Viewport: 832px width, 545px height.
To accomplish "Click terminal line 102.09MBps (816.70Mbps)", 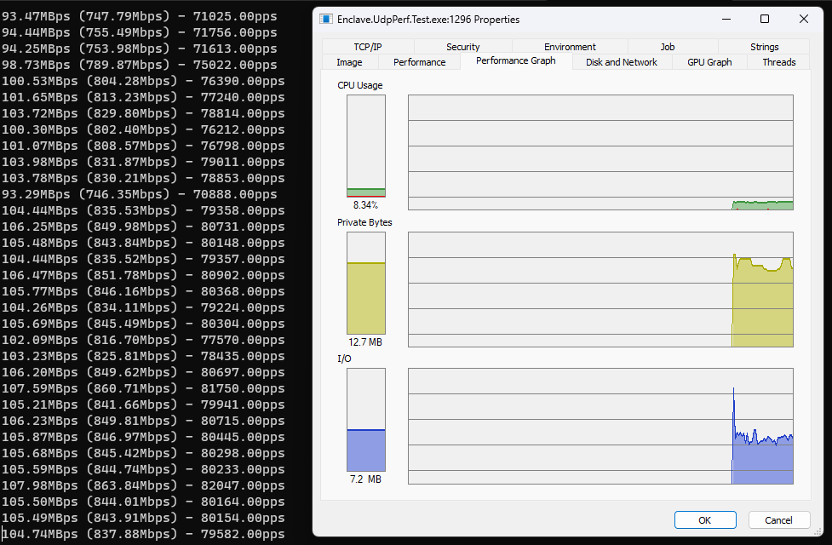I will pos(143,340).
